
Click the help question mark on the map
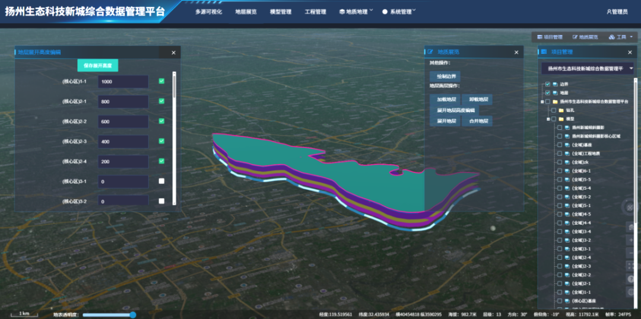(630, 279)
